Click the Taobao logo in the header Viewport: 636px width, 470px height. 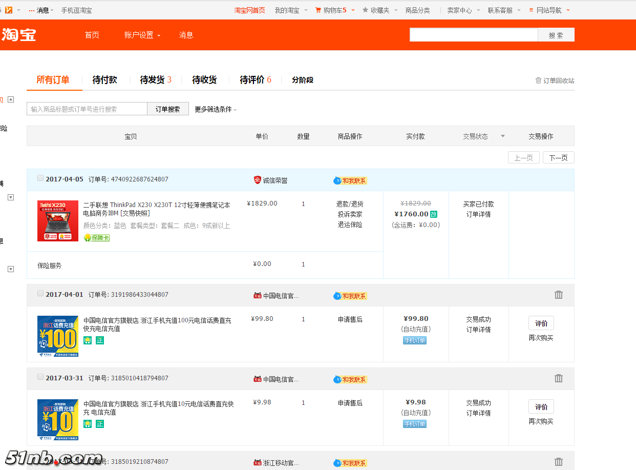(x=18, y=35)
